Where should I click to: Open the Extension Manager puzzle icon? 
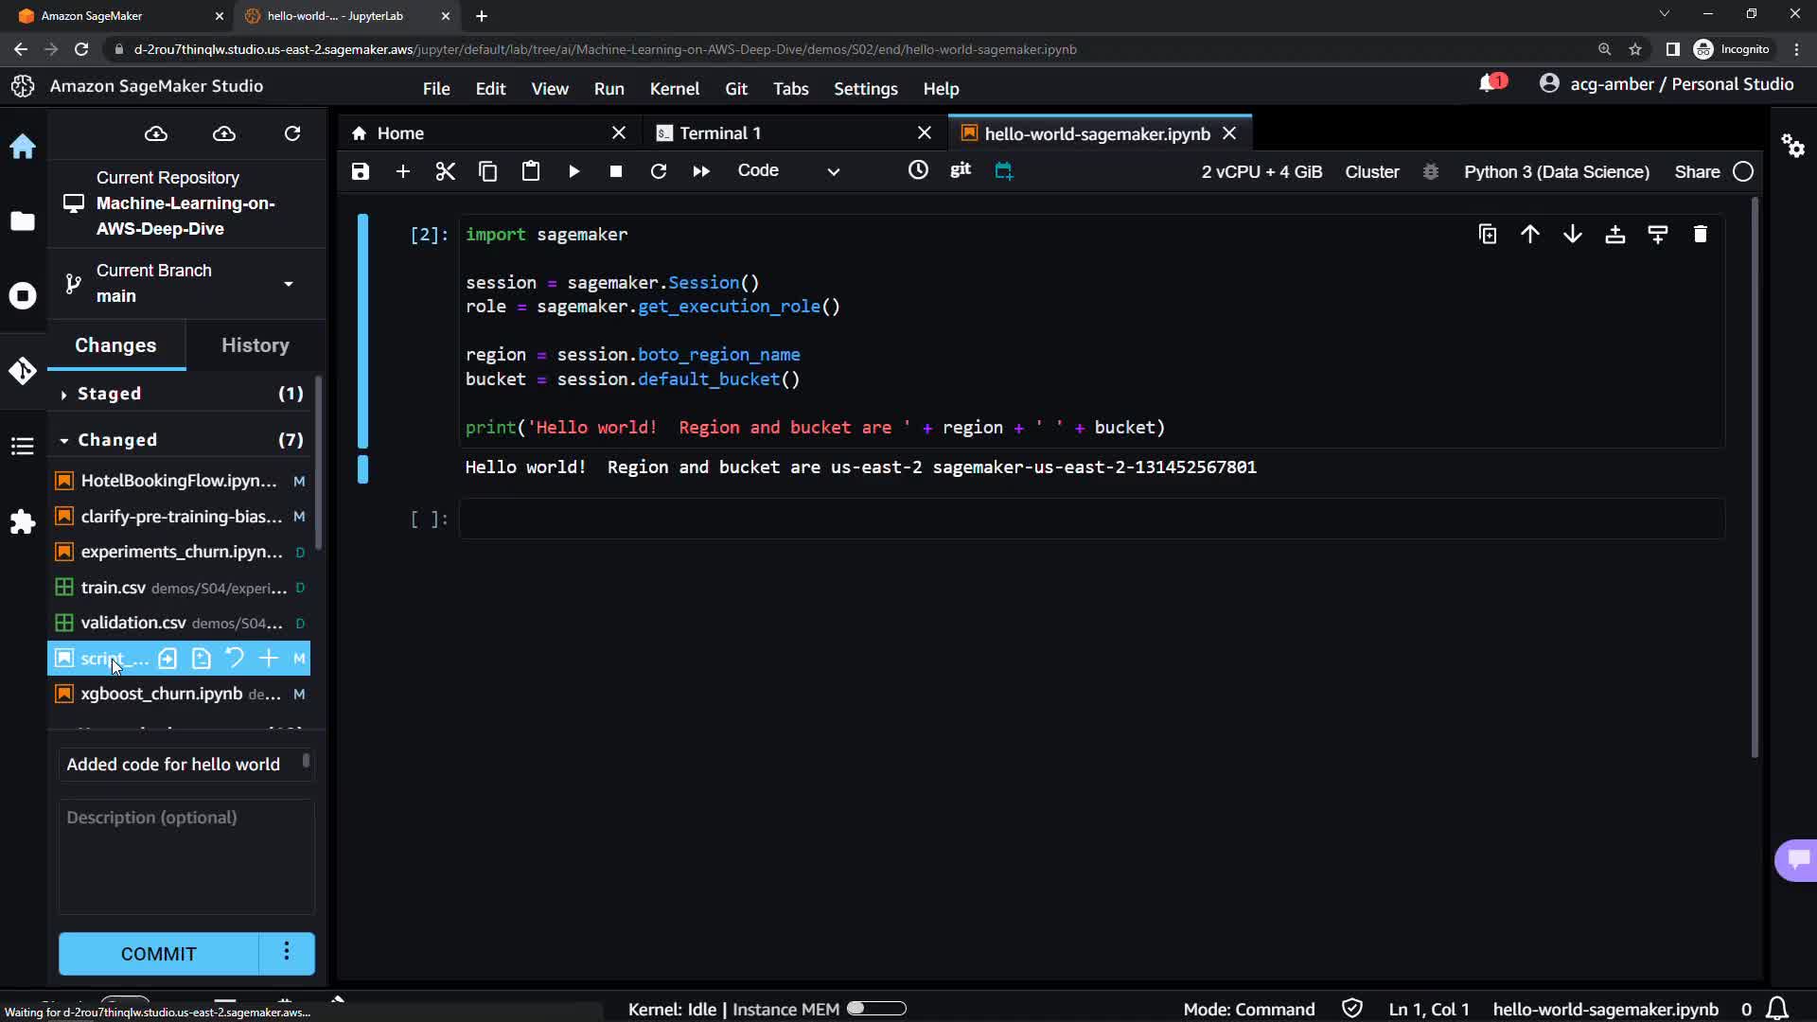[23, 522]
